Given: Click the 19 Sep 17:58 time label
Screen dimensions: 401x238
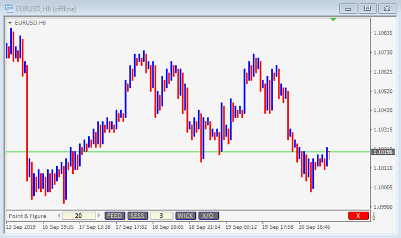Looking at the screenshot, I should tap(277, 227).
